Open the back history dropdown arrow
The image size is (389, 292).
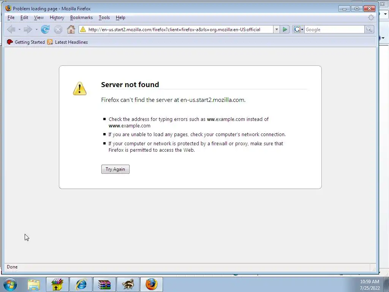tap(19, 30)
